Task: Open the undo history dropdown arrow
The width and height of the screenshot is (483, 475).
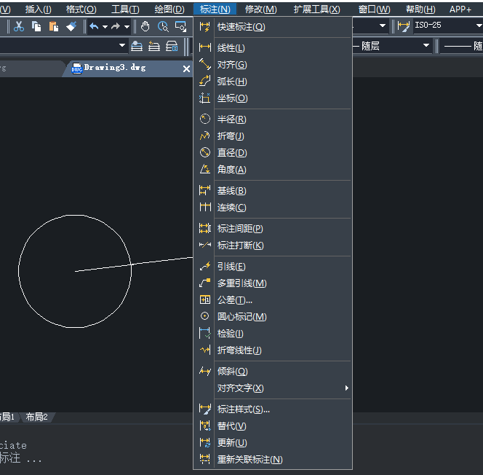Action: coord(105,27)
